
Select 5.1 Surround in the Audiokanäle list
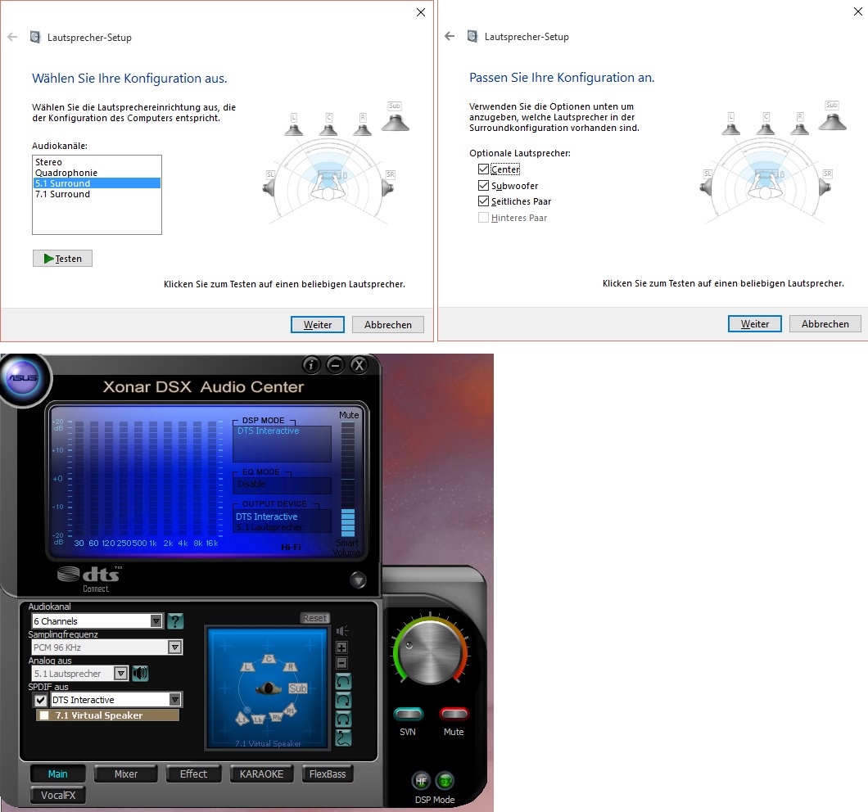(97, 183)
